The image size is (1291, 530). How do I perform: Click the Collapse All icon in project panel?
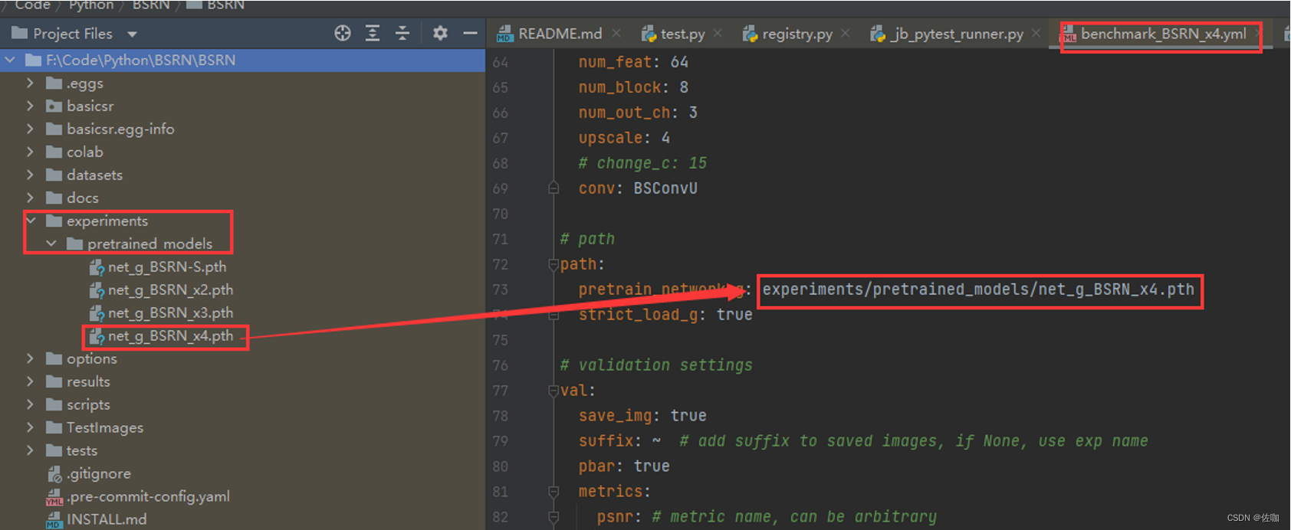point(402,33)
